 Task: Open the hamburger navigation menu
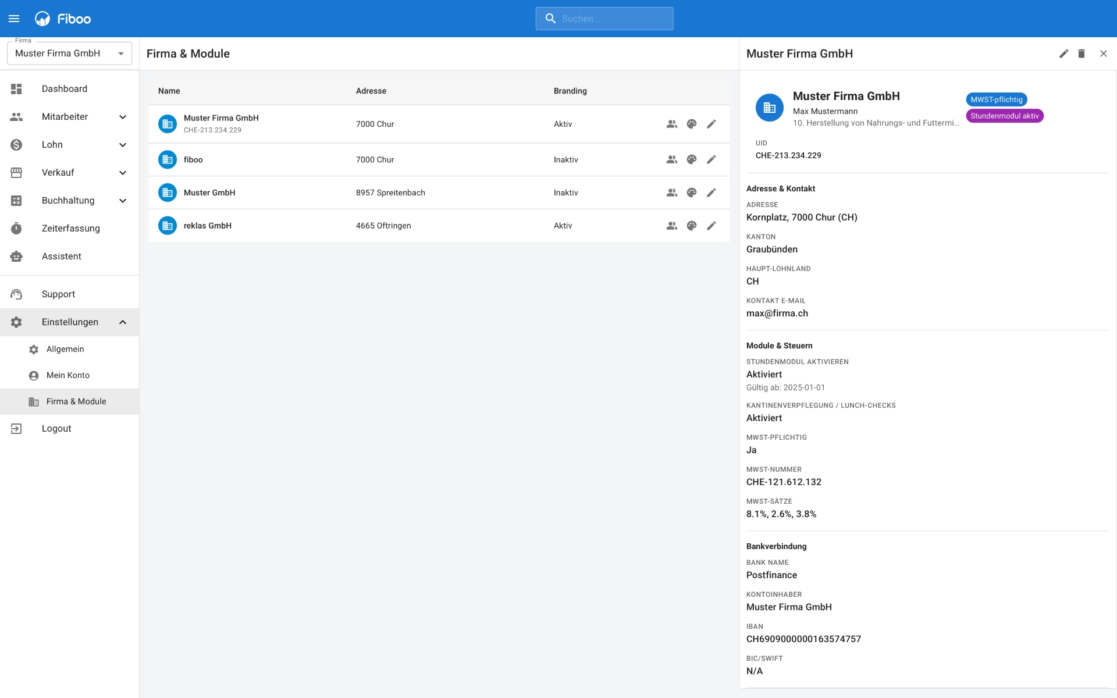pos(14,19)
